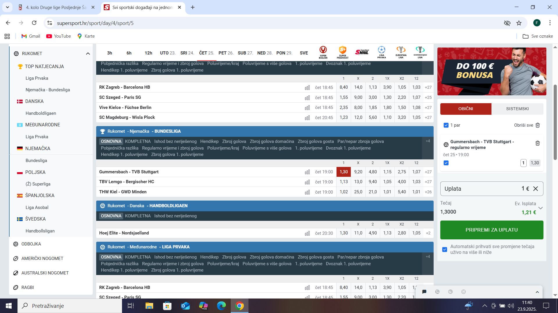Expand +25 more bets for SC Szeged match
The width and height of the screenshot is (558, 313).
tap(428, 97)
